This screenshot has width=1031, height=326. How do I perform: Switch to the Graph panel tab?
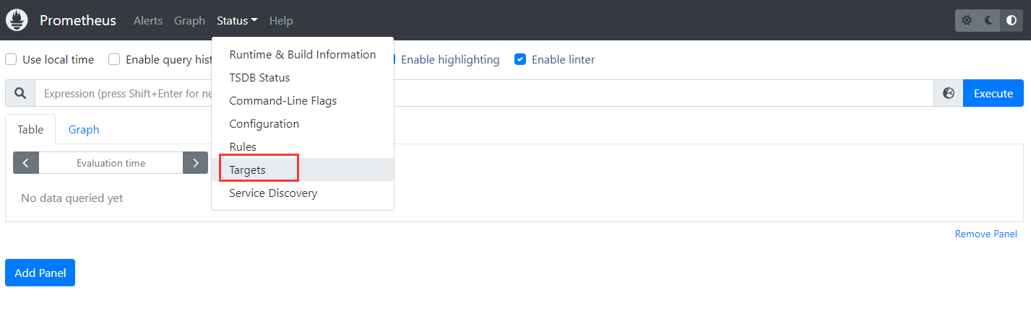[84, 129]
